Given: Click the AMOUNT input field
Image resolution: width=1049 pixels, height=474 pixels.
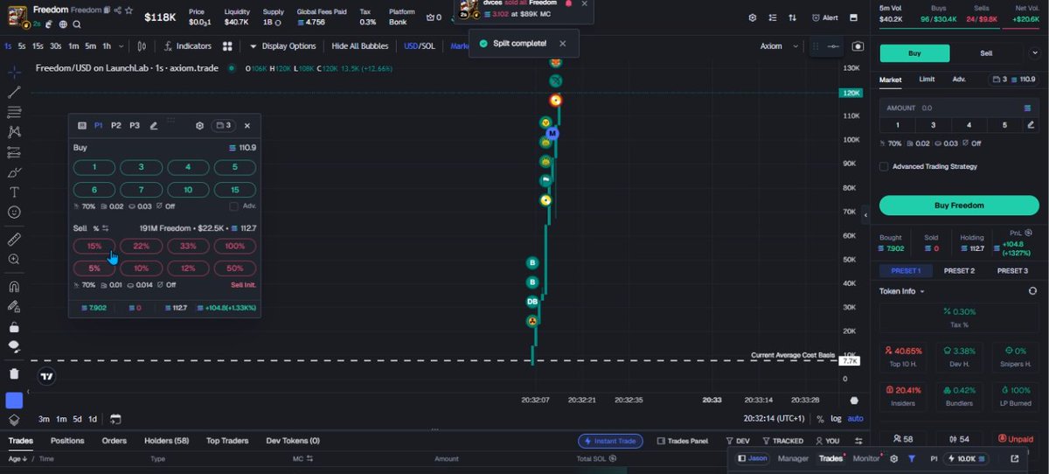Looking at the screenshot, I should tap(959, 108).
